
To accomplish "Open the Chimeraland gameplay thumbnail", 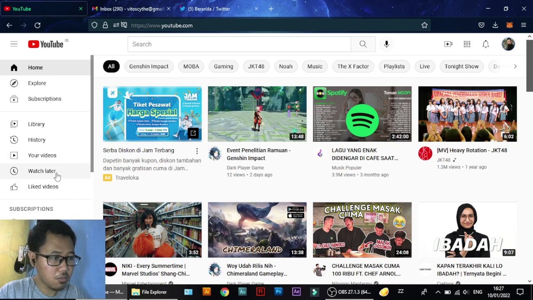I will tap(257, 230).
